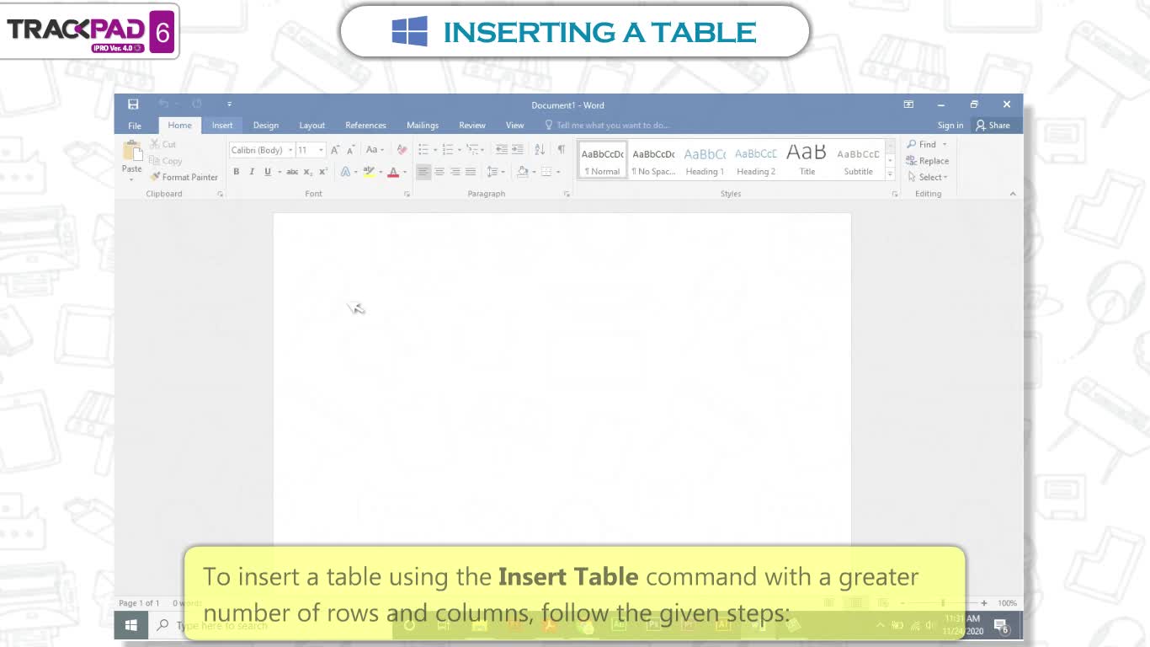Click the Shading paint bucket button
Viewport: 1150px width, 647px height.
pos(523,172)
